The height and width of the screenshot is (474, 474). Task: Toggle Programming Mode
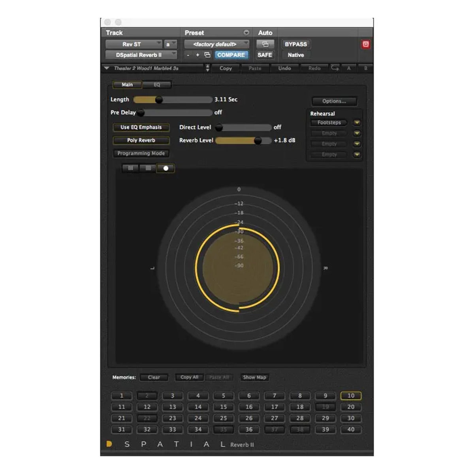(x=141, y=153)
